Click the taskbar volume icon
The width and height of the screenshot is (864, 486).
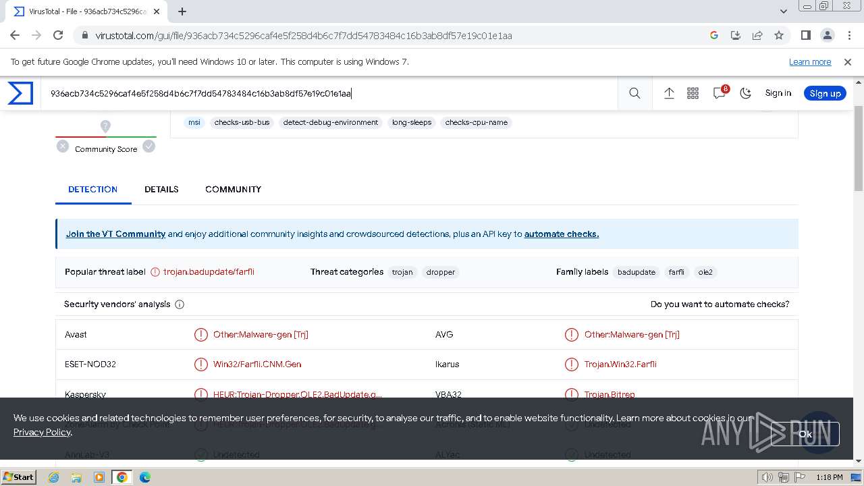767,477
